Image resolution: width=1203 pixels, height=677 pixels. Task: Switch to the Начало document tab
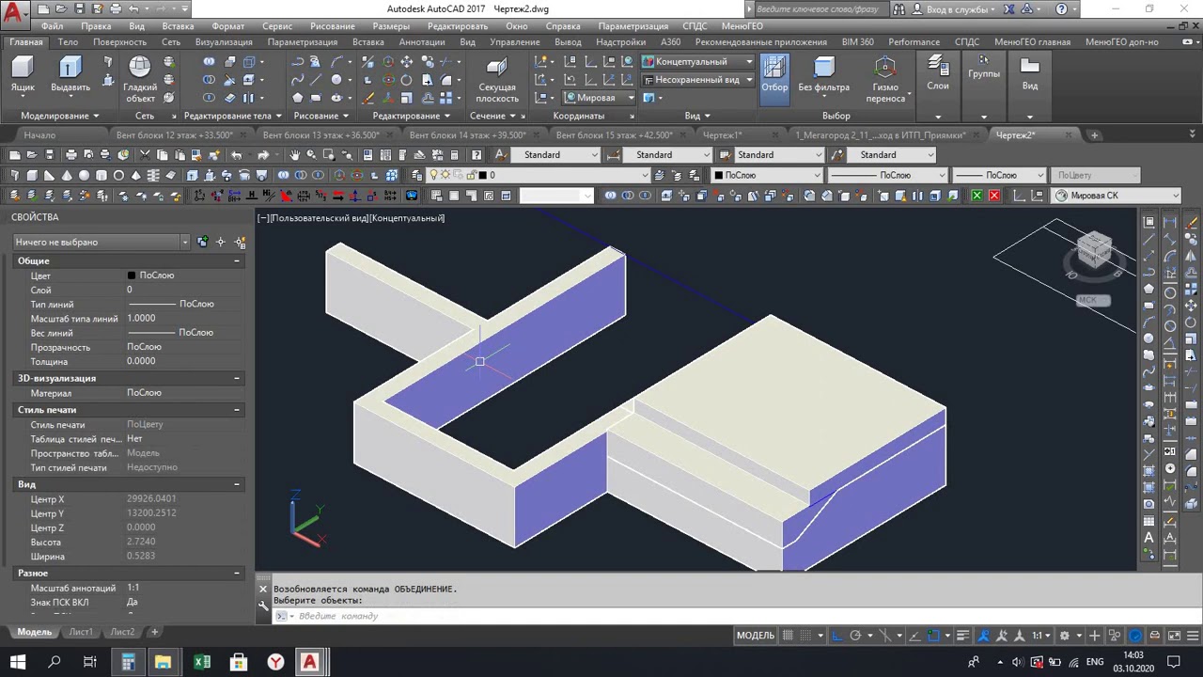pyautogui.click(x=39, y=135)
